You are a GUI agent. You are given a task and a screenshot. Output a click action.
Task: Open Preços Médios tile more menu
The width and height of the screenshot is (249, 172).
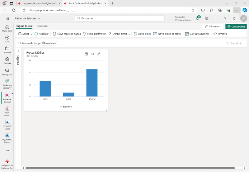105,54
